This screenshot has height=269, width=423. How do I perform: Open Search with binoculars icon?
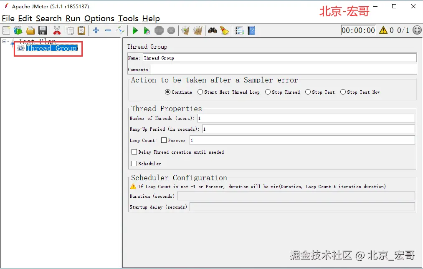tap(213, 30)
